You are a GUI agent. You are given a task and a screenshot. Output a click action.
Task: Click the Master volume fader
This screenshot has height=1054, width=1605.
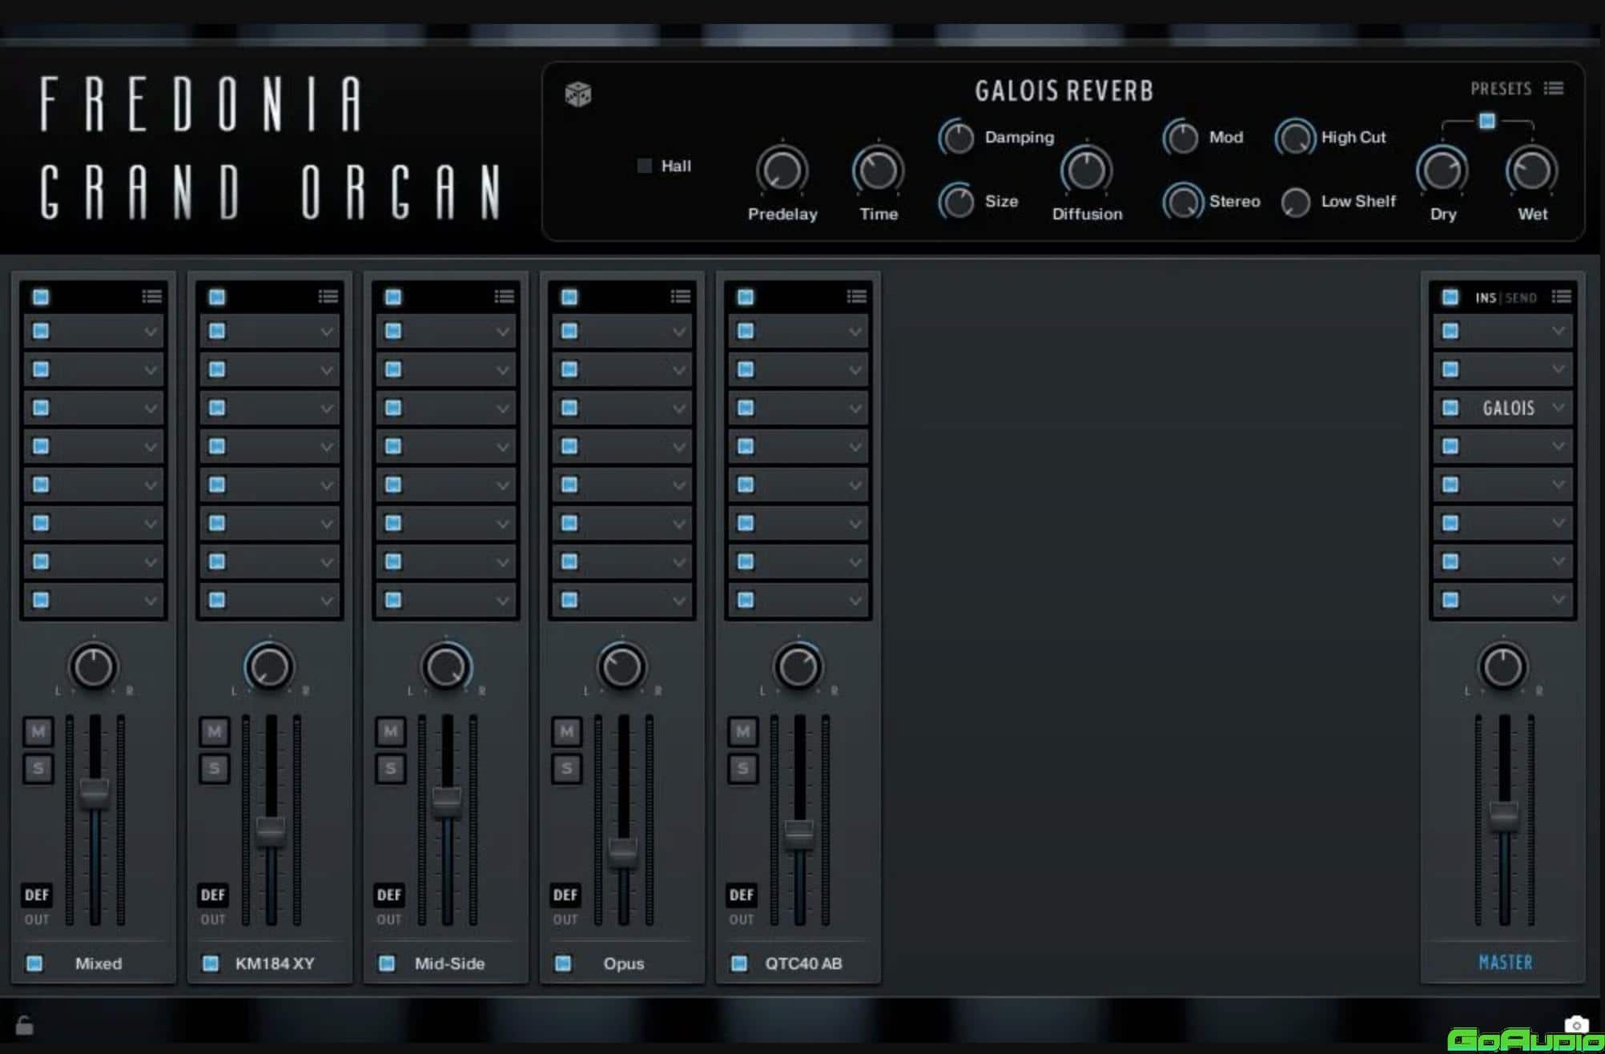click(x=1504, y=816)
